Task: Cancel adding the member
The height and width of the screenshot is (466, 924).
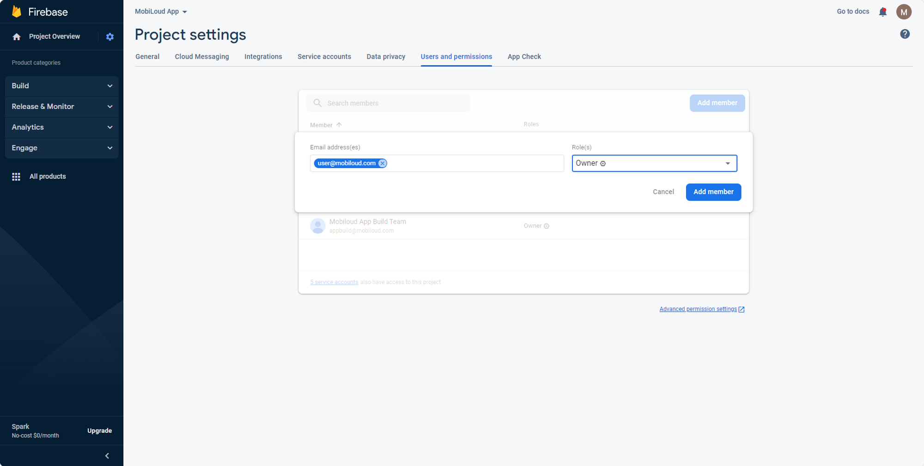Action: [663, 192]
